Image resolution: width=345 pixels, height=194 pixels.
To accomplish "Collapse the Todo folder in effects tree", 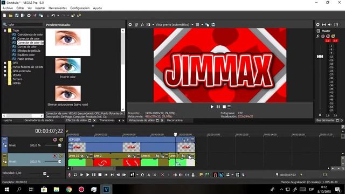I will [x=5, y=31].
